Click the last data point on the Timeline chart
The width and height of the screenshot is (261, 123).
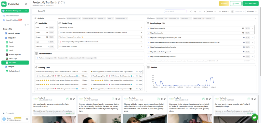[213, 83]
